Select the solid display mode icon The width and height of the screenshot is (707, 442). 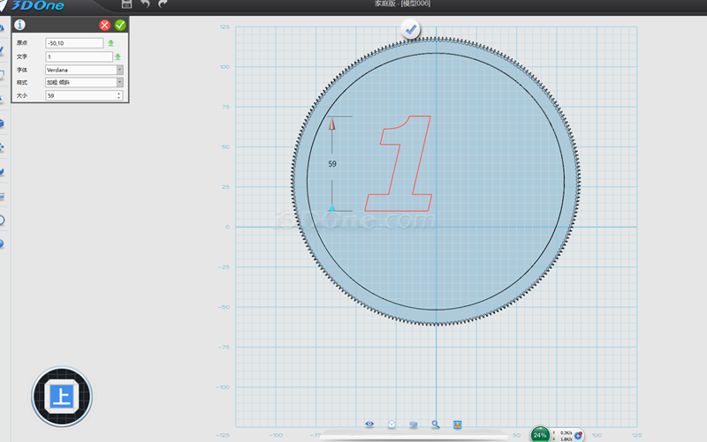(414, 424)
